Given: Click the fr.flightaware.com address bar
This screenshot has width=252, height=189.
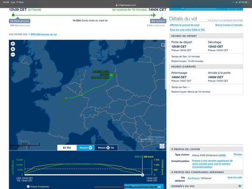Looking at the screenshot, I should click(126, 5).
